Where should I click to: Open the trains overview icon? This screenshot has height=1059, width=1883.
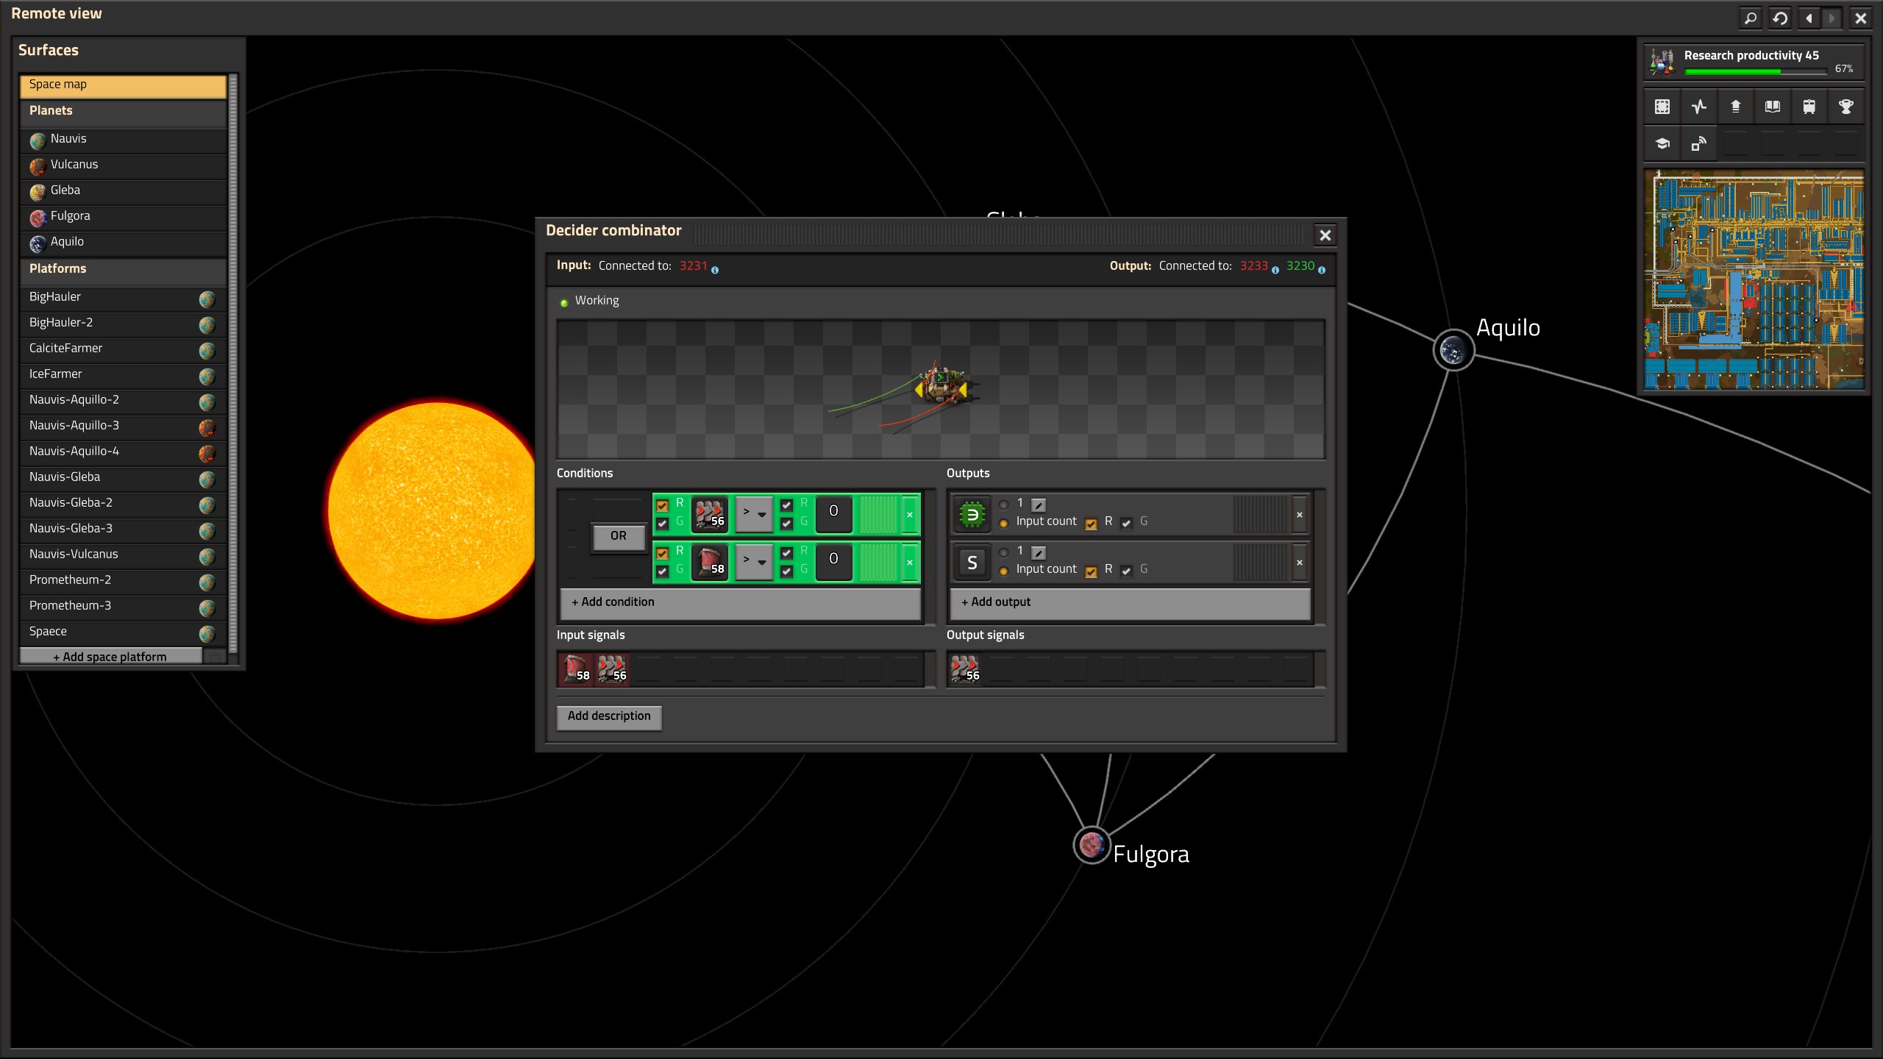click(x=1809, y=107)
